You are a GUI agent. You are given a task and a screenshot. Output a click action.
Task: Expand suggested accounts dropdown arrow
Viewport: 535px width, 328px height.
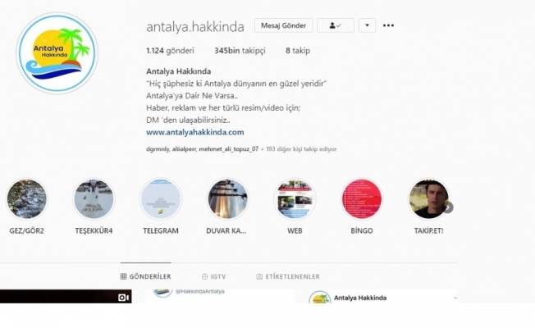coord(367,25)
